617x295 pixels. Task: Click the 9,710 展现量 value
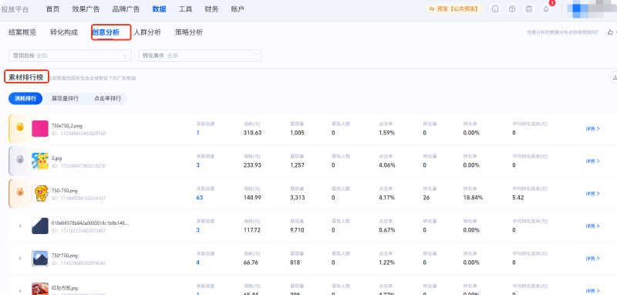click(297, 230)
